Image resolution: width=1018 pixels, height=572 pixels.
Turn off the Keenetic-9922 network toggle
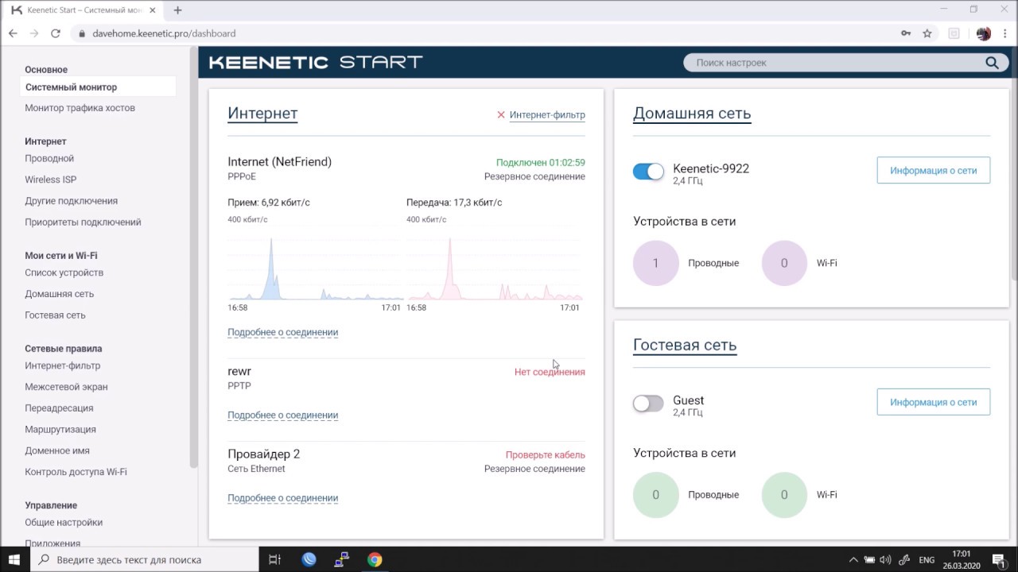pos(648,171)
